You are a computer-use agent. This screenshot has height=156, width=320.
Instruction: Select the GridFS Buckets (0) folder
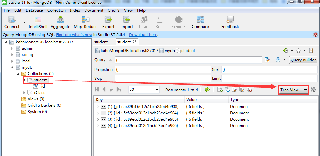[x=45, y=105]
